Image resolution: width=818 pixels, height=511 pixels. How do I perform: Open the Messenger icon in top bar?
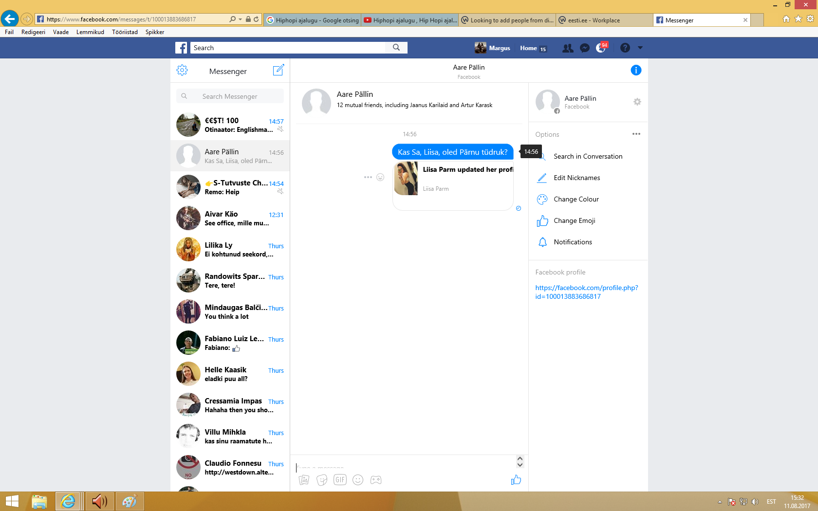click(x=585, y=48)
